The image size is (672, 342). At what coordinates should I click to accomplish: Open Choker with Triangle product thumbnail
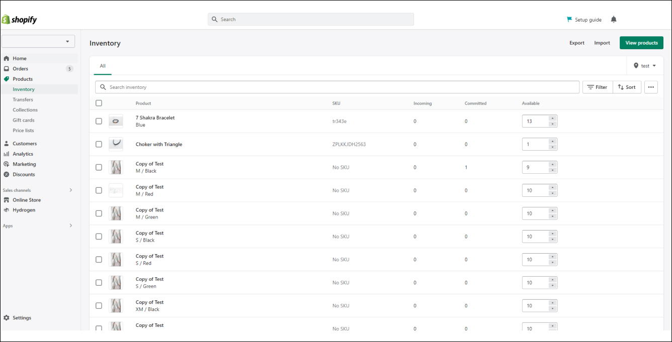pyautogui.click(x=116, y=144)
